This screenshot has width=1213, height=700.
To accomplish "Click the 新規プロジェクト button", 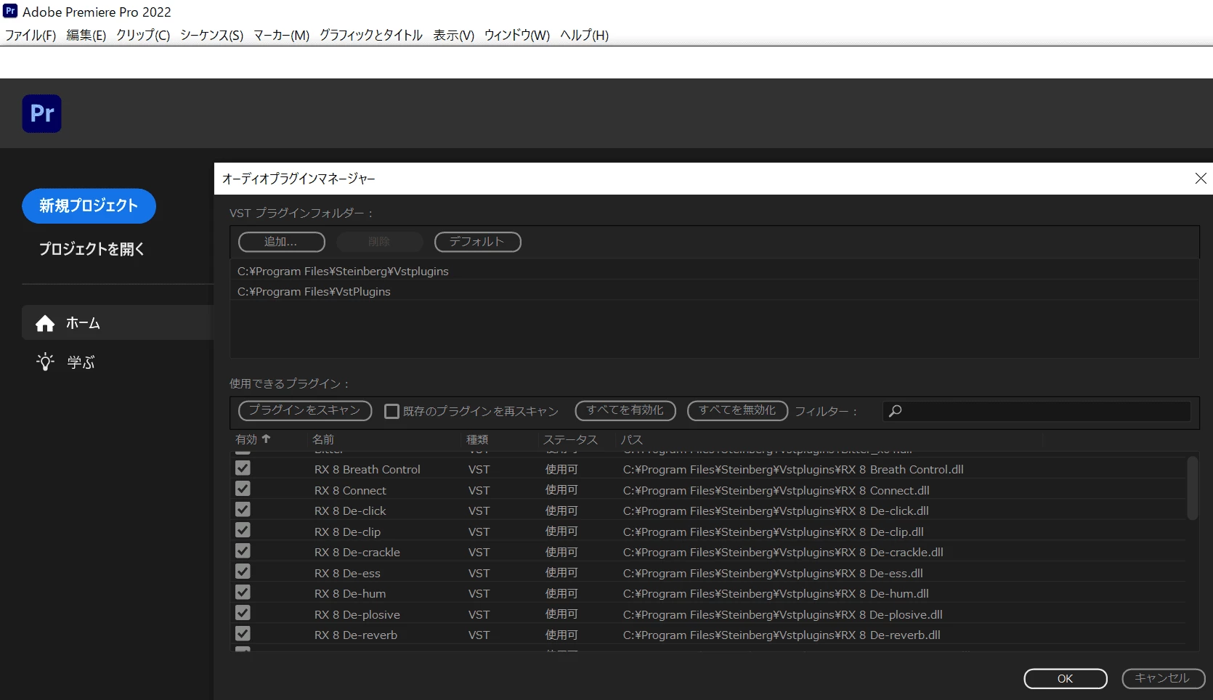I will coord(89,206).
